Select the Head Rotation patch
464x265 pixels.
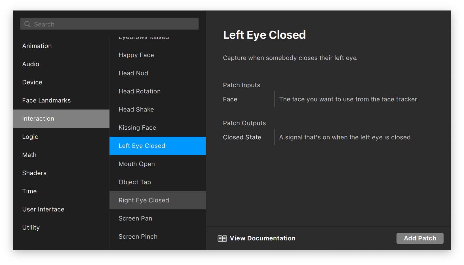[140, 91]
